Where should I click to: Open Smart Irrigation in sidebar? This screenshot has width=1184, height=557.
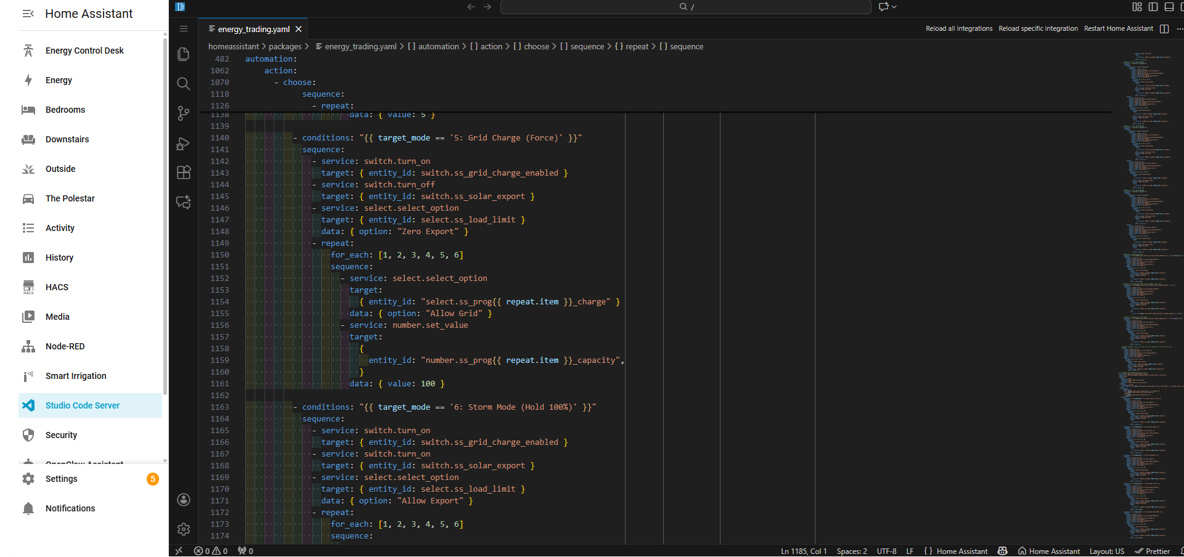pyautogui.click(x=91, y=376)
